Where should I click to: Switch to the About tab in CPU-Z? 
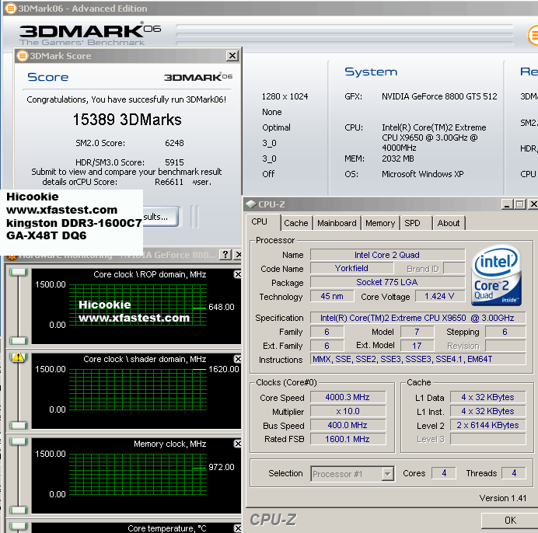[449, 223]
